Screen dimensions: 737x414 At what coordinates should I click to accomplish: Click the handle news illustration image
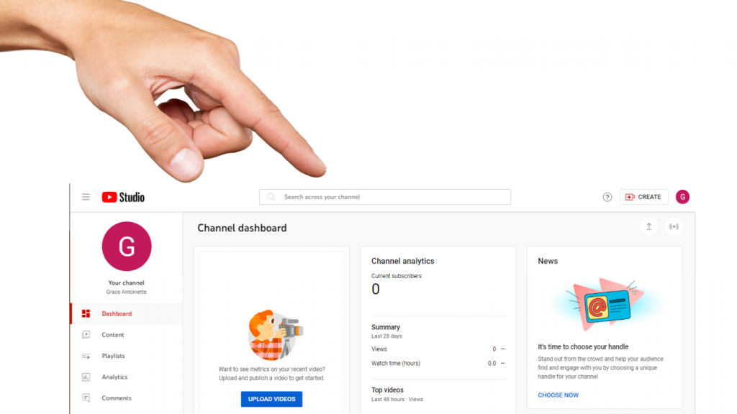(x=605, y=304)
